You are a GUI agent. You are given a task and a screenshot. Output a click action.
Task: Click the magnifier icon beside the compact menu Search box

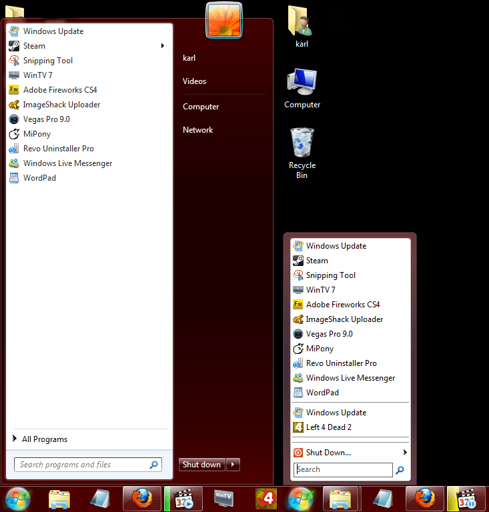tap(400, 470)
